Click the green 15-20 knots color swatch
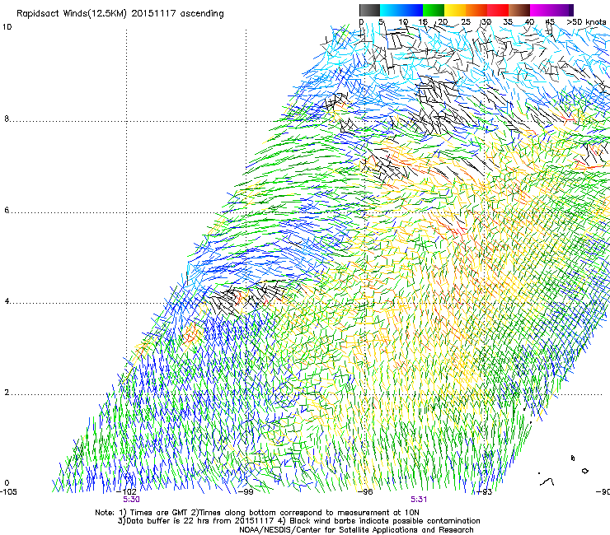The height and width of the screenshot is (535, 610). [434, 10]
